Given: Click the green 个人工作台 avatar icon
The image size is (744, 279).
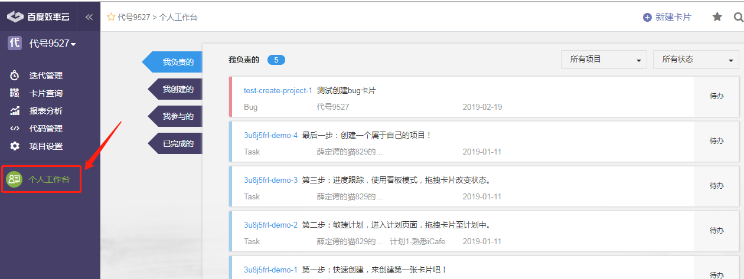Looking at the screenshot, I should click(14, 179).
